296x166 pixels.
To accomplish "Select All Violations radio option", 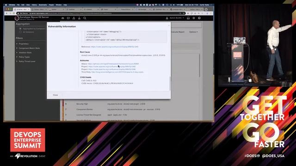I will pos(20,32).
